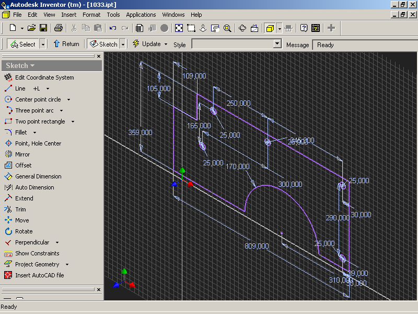Viewport: 418px width, 314px height.
Task: Toggle the shaded display cube icon
Action: tap(270, 28)
